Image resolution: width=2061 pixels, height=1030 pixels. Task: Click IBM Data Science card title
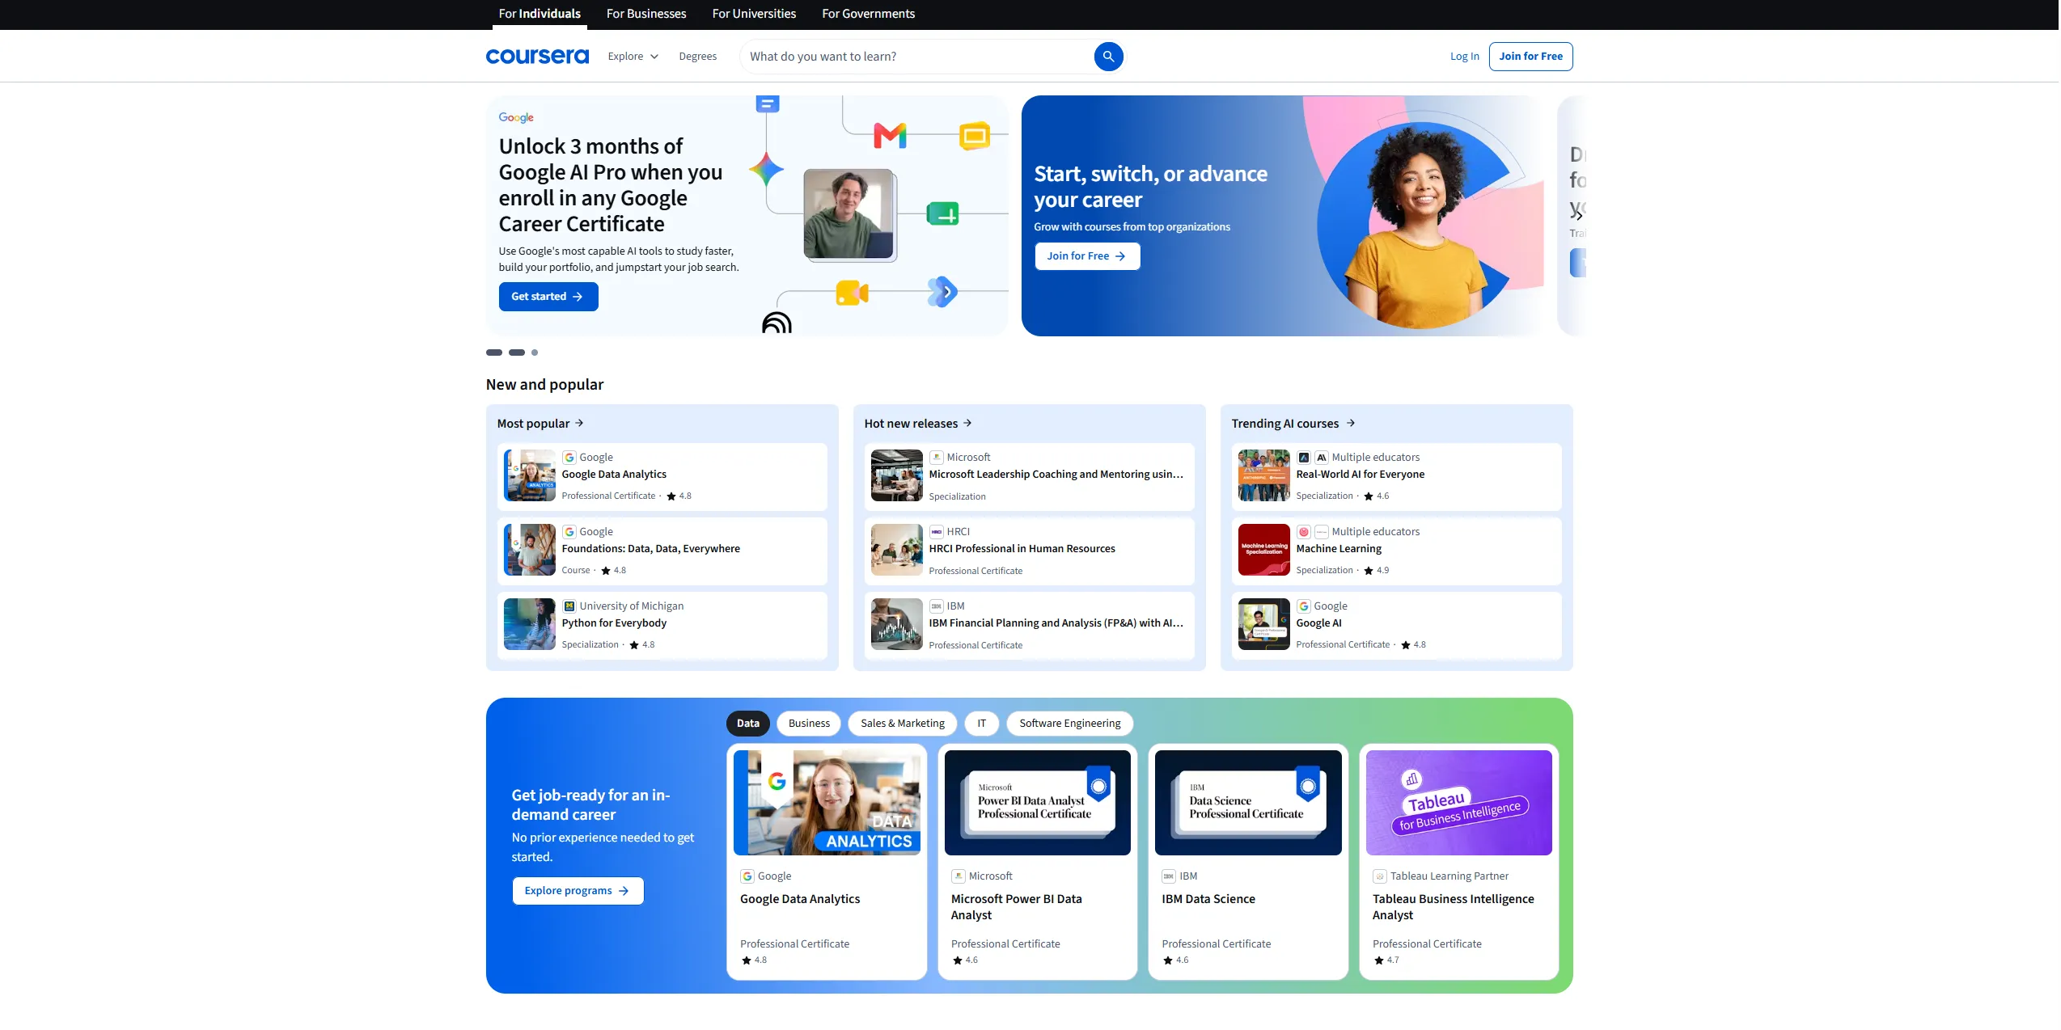coord(1208,899)
